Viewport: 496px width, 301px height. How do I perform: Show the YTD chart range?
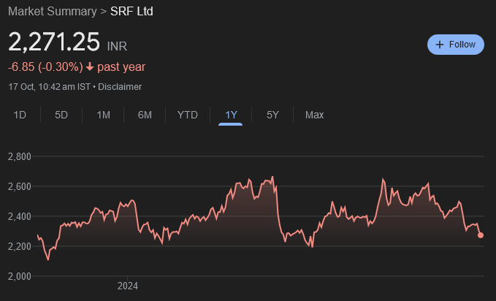coord(187,115)
